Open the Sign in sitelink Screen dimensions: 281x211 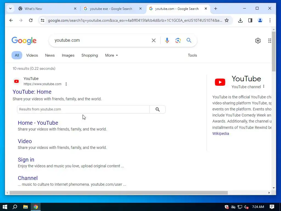click(x=26, y=160)
